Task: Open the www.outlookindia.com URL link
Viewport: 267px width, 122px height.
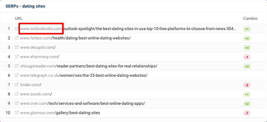Action: (41, 29)
